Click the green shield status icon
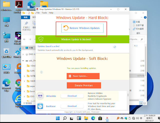Viewport: 160px width, 123px height. point(41,39)
